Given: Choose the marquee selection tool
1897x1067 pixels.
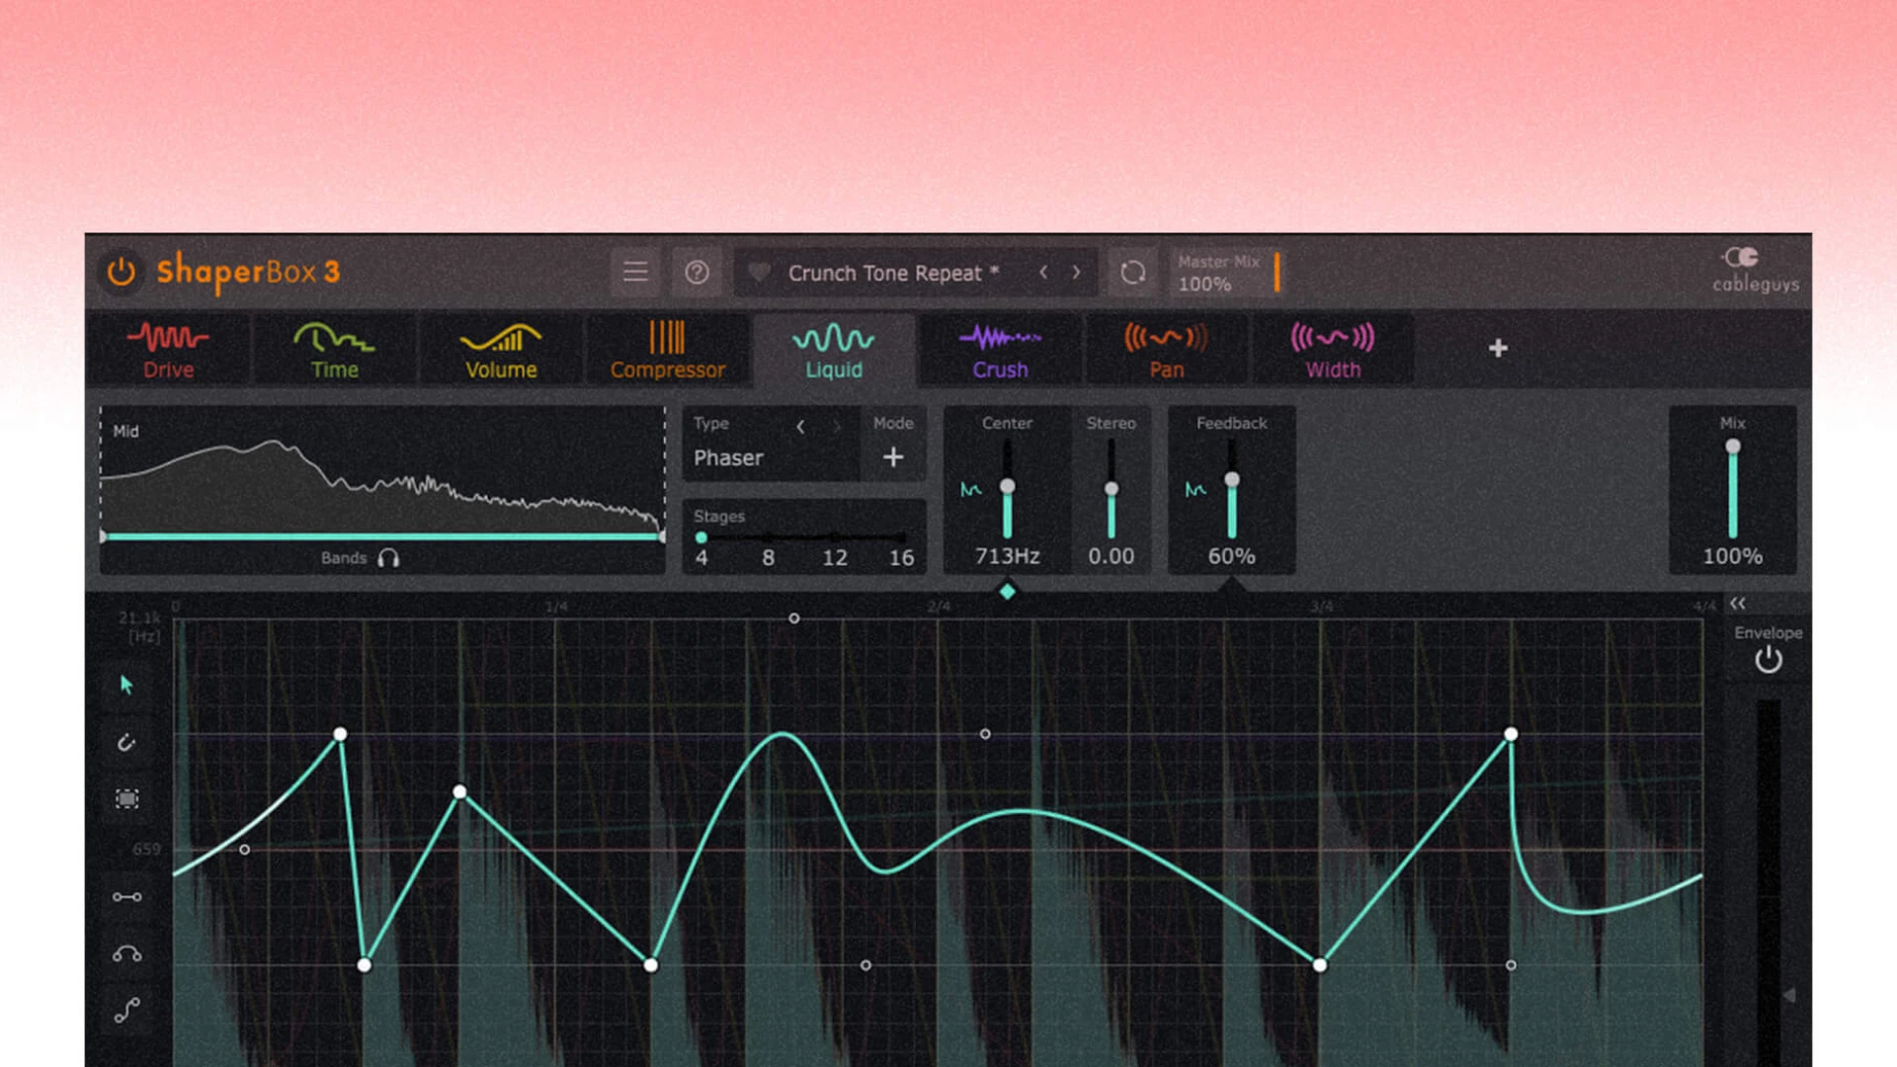Looking at the screenshot, I should (x=126, y=798).
